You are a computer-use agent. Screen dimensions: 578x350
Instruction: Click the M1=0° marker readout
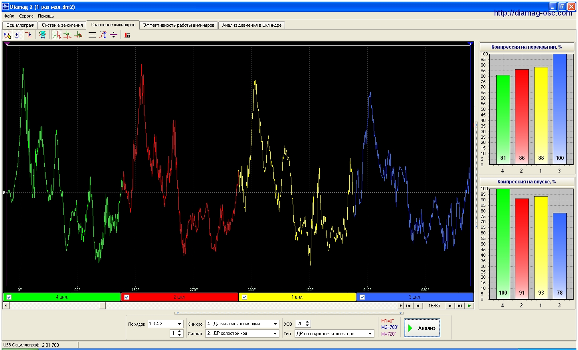point(387,321)
